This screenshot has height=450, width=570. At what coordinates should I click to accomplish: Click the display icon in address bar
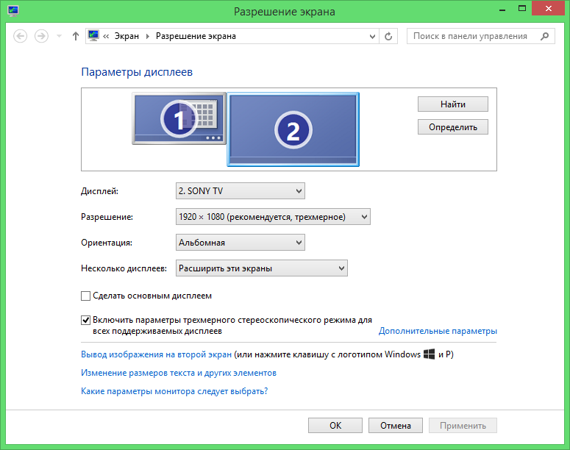[93, 36]
